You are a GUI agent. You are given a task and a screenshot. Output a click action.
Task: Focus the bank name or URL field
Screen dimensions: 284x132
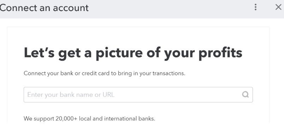(x=138, y=95)
